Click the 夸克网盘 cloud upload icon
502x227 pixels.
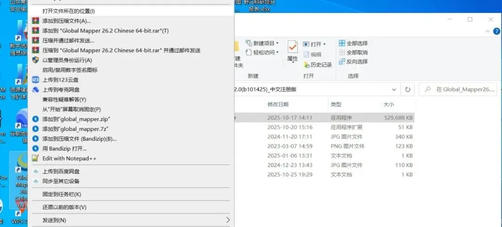[35, 90]
